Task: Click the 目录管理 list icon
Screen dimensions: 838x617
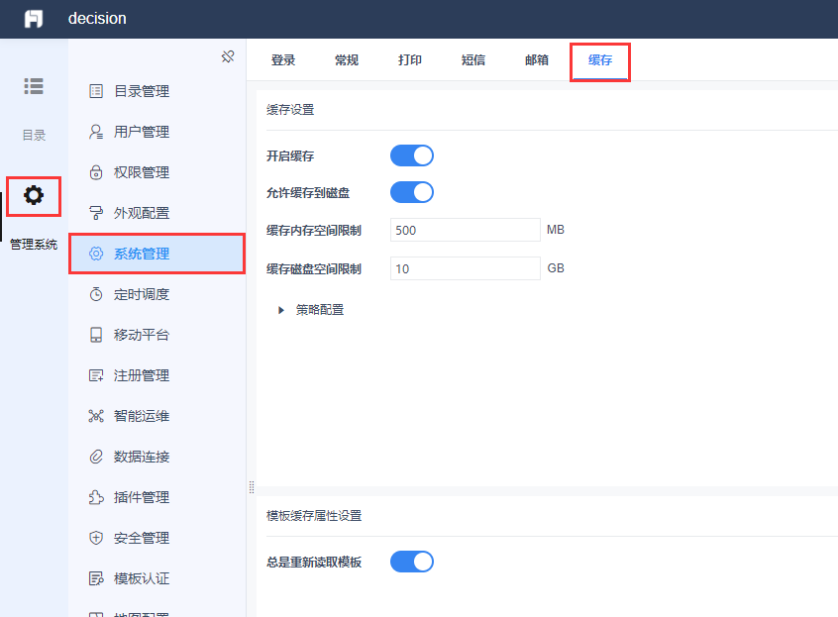Action: (x=96, y=91)
